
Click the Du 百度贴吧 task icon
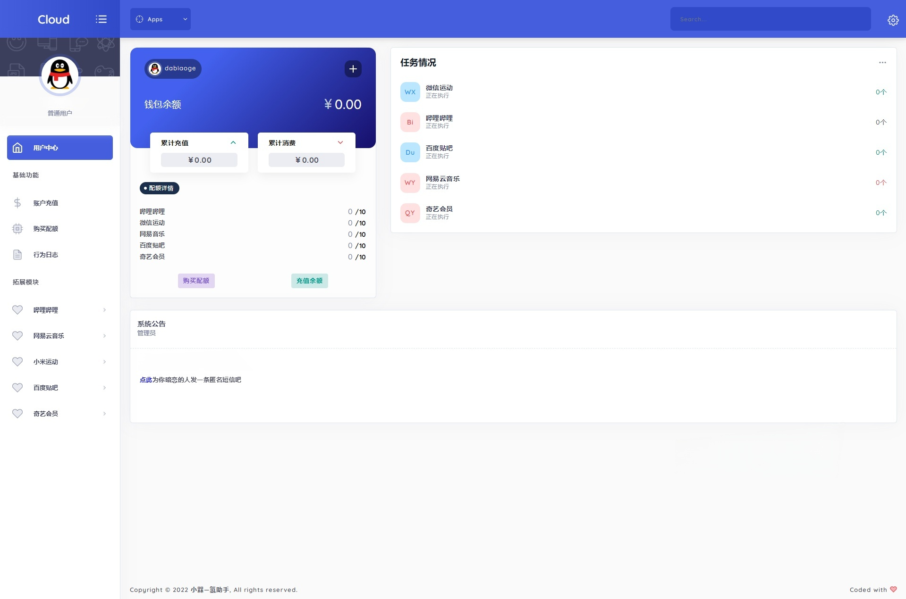(410, 152)
